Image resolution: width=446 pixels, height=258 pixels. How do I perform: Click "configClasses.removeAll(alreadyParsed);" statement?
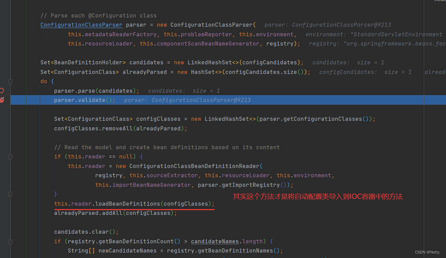click(x=121, y=128)
